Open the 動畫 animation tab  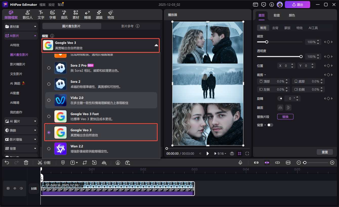coord(277,15)
